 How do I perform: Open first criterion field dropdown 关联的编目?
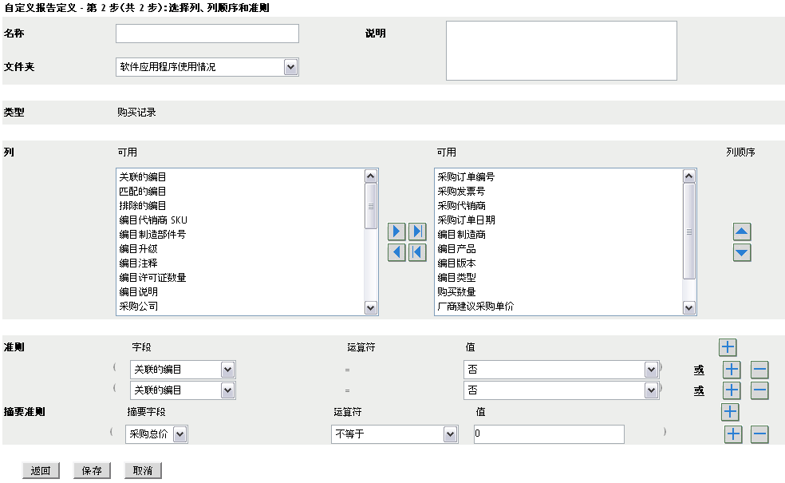pos(183,370)
